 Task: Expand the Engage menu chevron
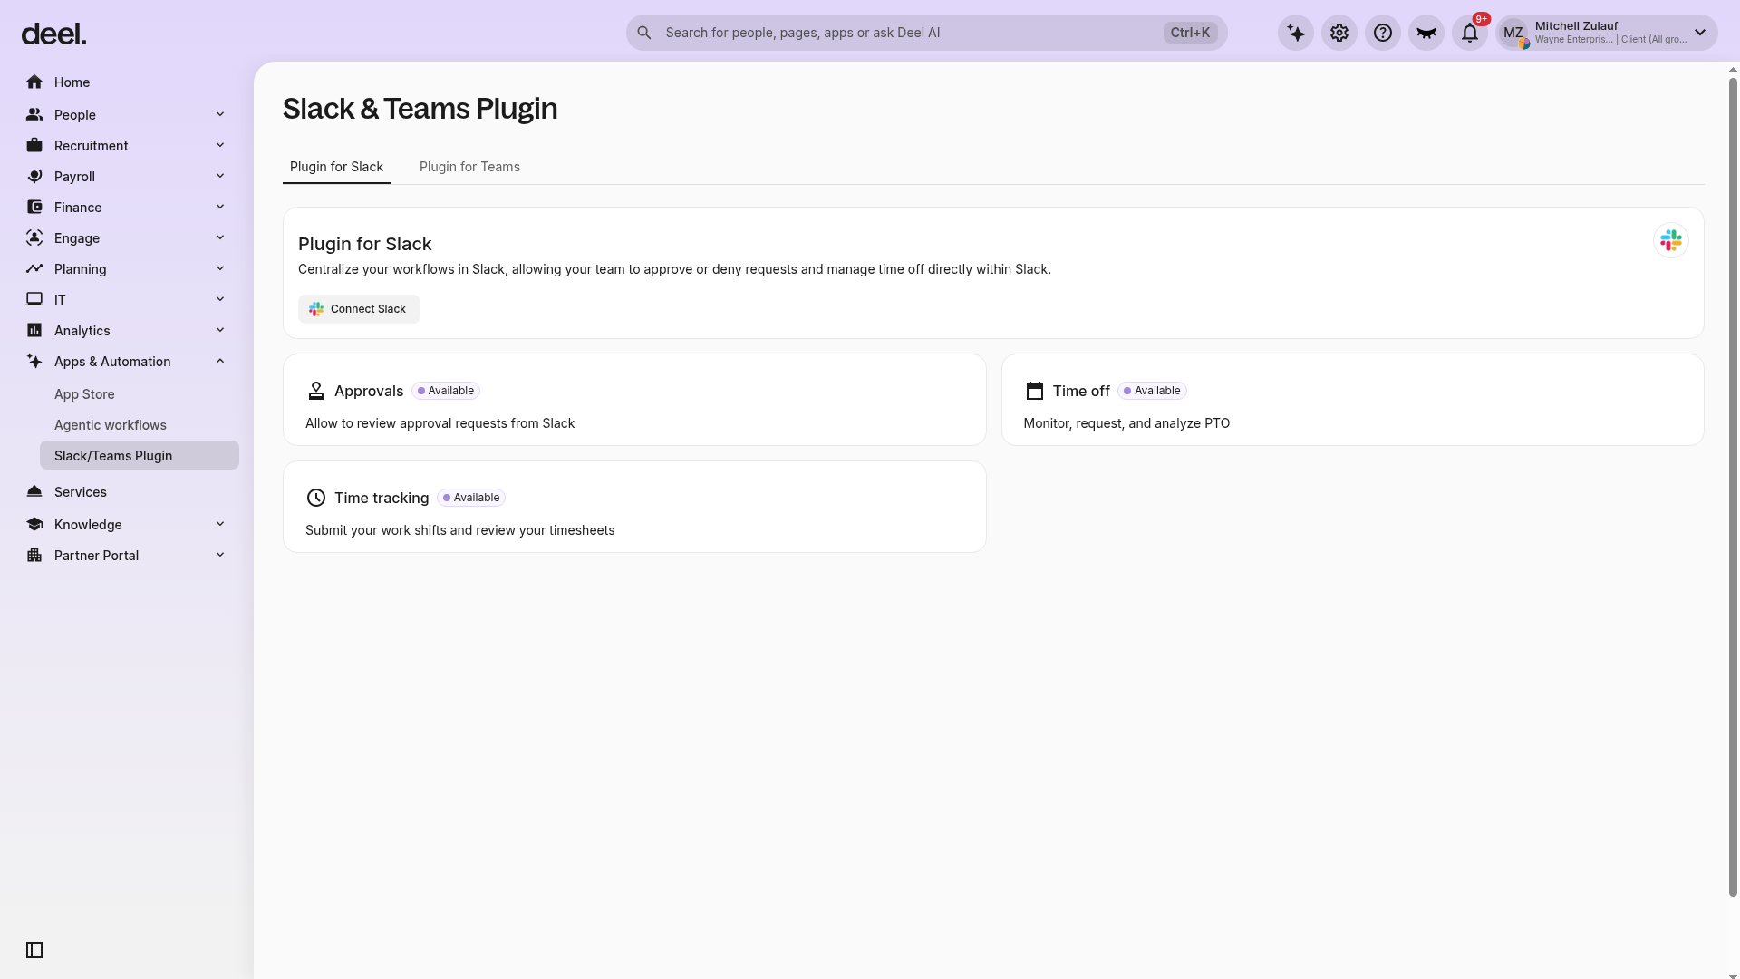[220, 237]
